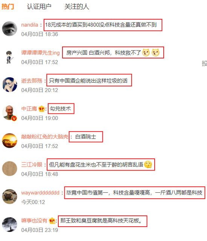Open the dark mountain avatar of 嘛事也没有
The height and width of the screenshot is (241, 207).
coord(9,224)
